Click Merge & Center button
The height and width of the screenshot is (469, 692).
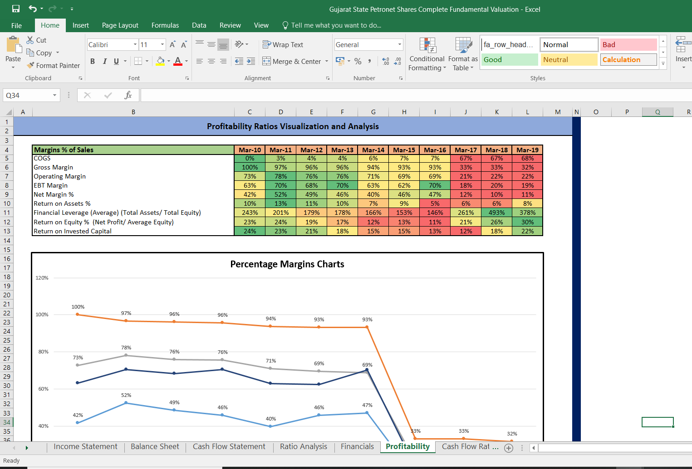pyautogui.click(x=292, y=61)
